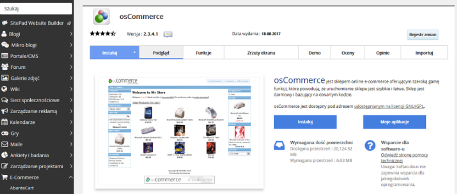Open the Zrzuty ekranu tab
Viewport: 457px width, 194px height.
tap(261, 53)
